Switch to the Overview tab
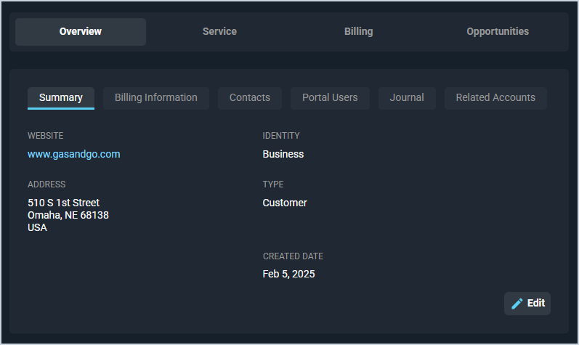The image size is (579, 345). click(x=81, y=32)
